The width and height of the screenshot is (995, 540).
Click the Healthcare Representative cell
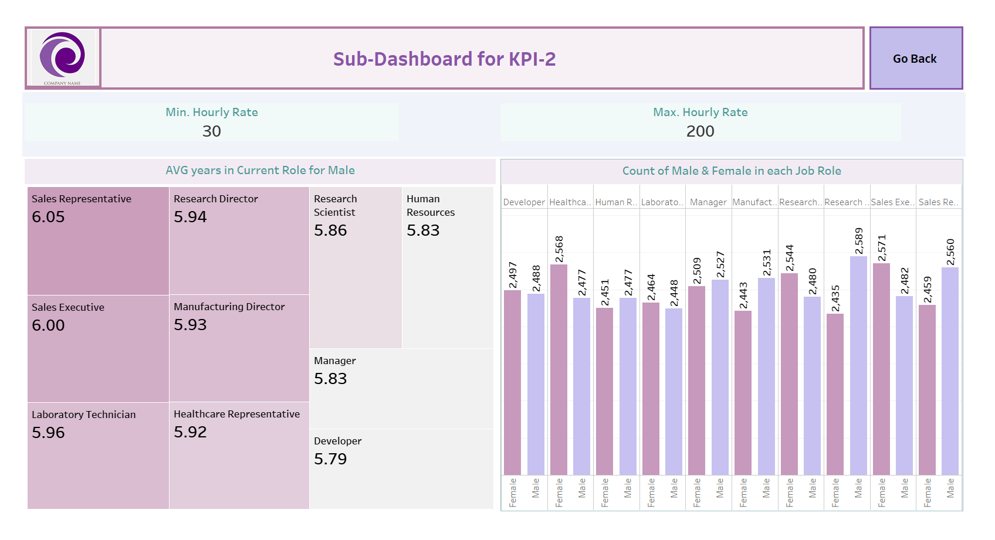click(x=239, y=454)
